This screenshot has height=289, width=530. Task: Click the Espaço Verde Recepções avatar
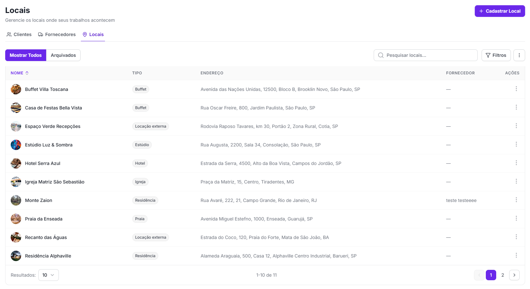(x=16, y=126)
